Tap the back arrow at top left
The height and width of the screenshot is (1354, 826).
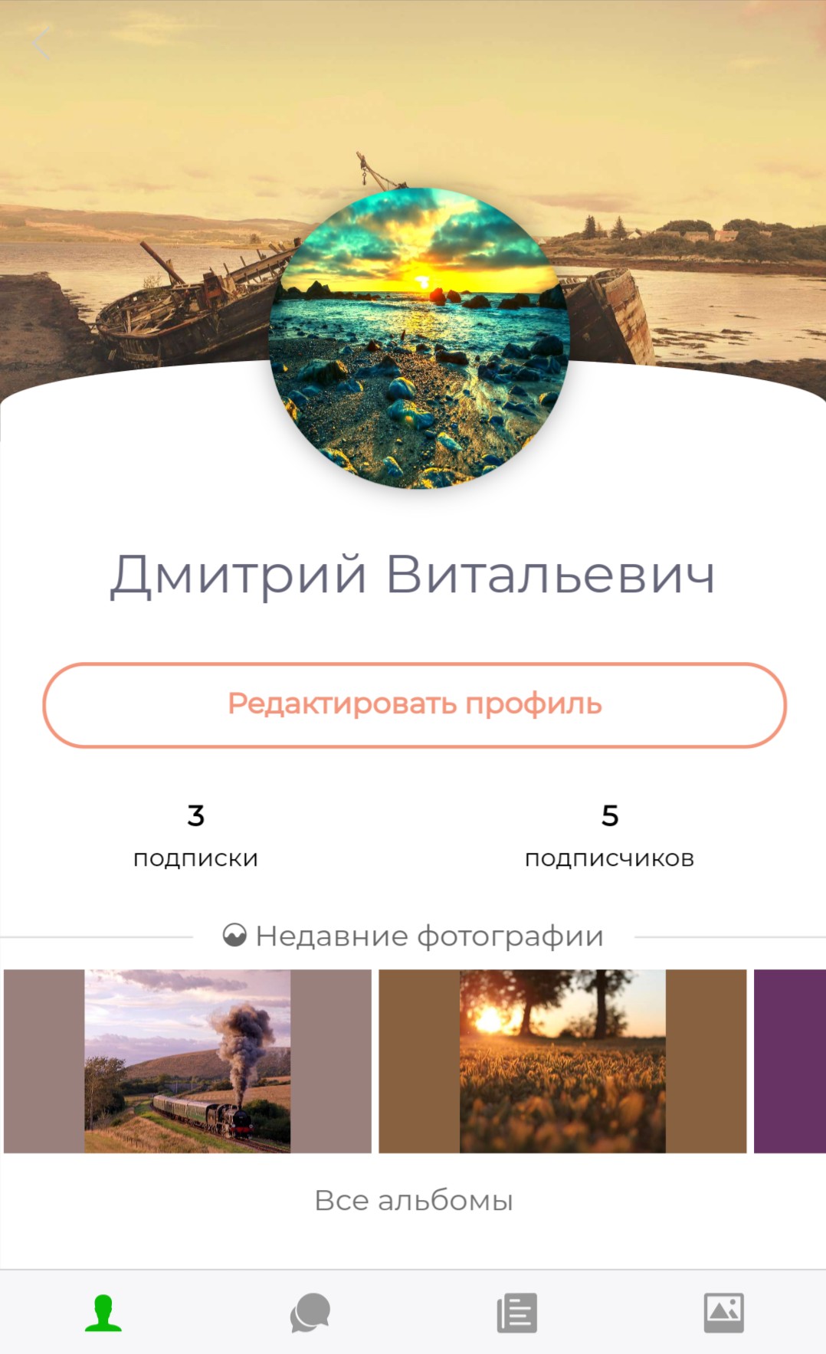tap(41, 44)
